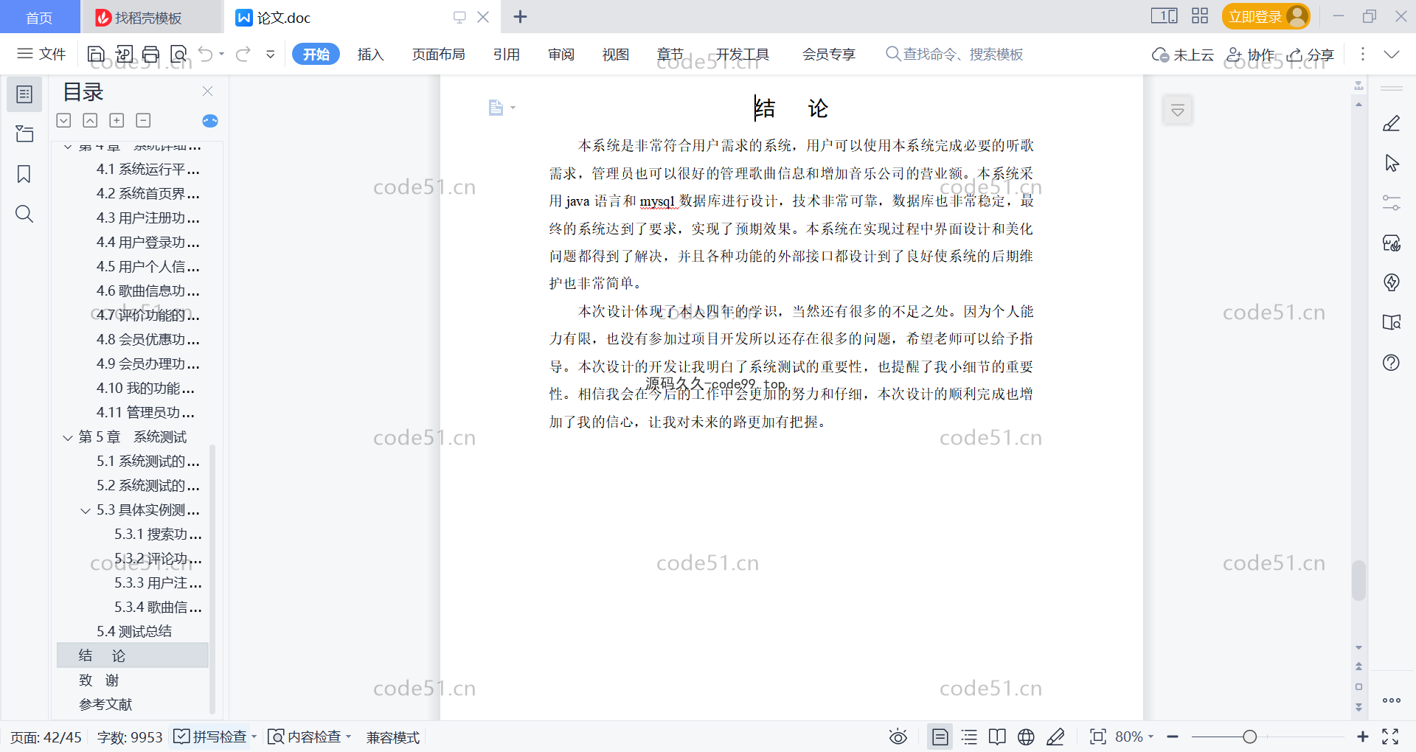Screen dimensions: 1416x752
Task: Open the 文件 menu
Action: point(42,54)
